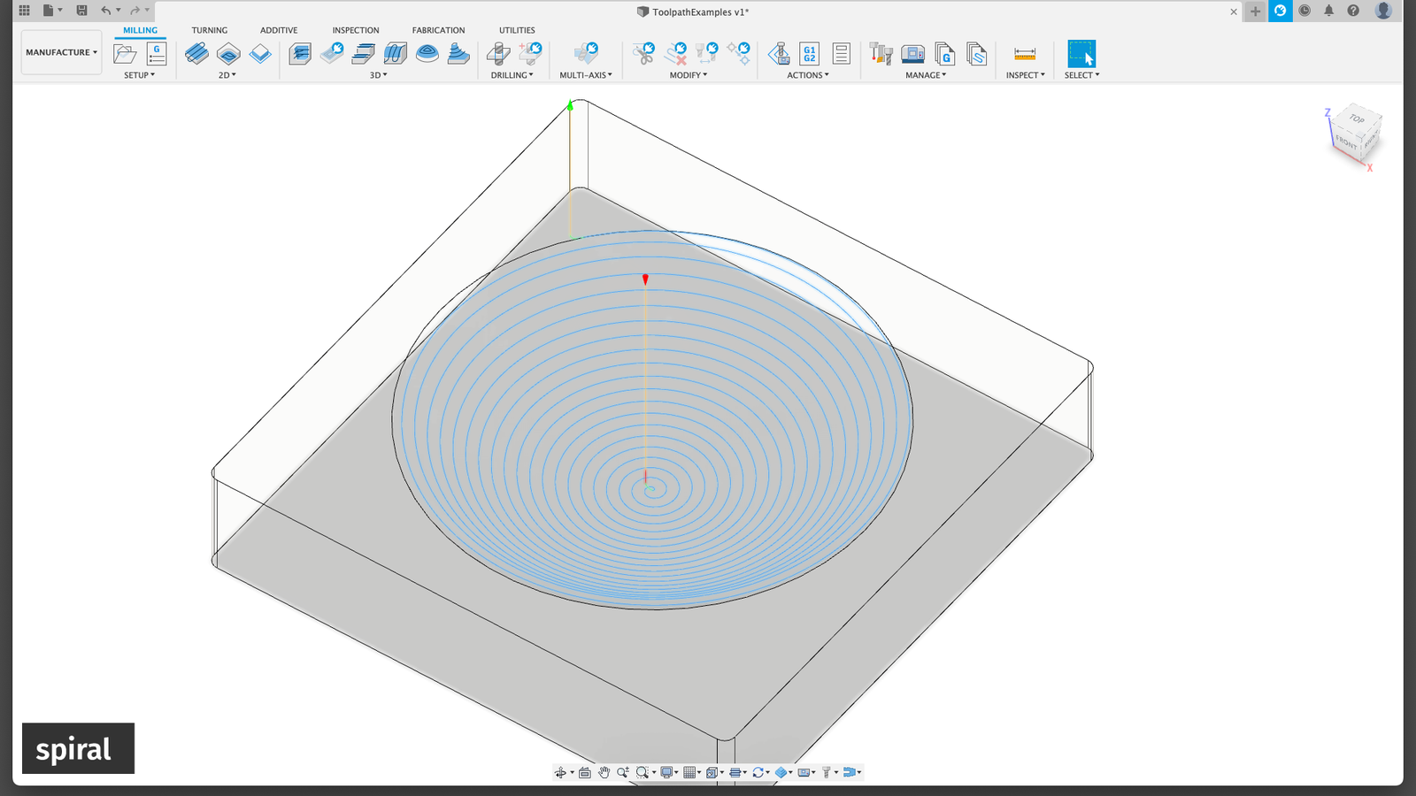Image resolution: width=1416 pixels, height=796 pixels.
Task: Expand the SELECT menu
Action: point(1081,75)
